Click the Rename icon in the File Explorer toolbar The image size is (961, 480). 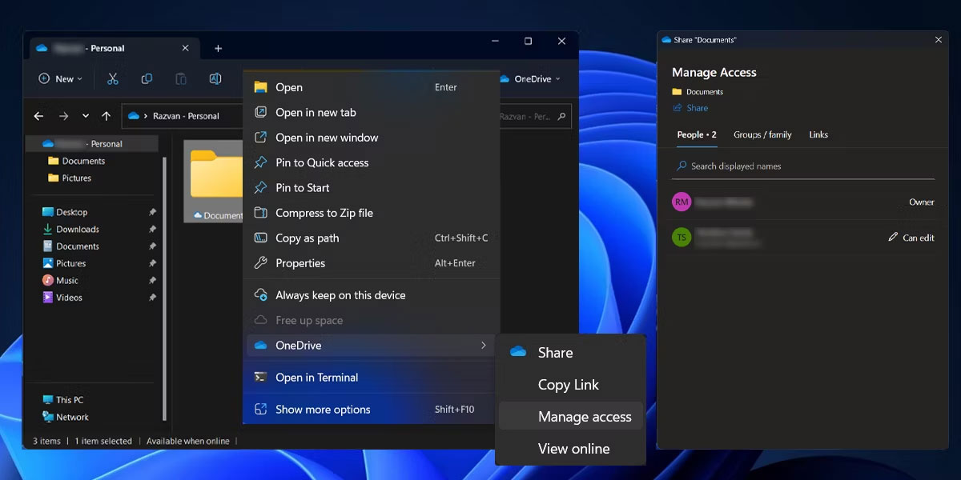(215, 78)
